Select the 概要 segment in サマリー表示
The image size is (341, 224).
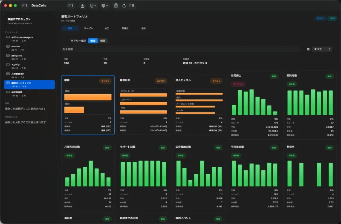93,40
